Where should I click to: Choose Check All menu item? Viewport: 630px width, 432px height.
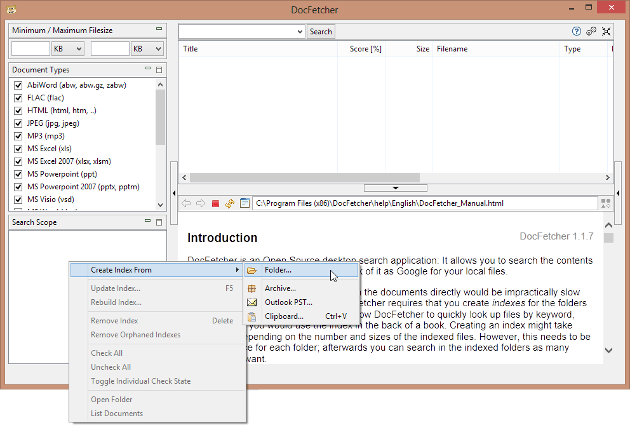click(157, 353)
